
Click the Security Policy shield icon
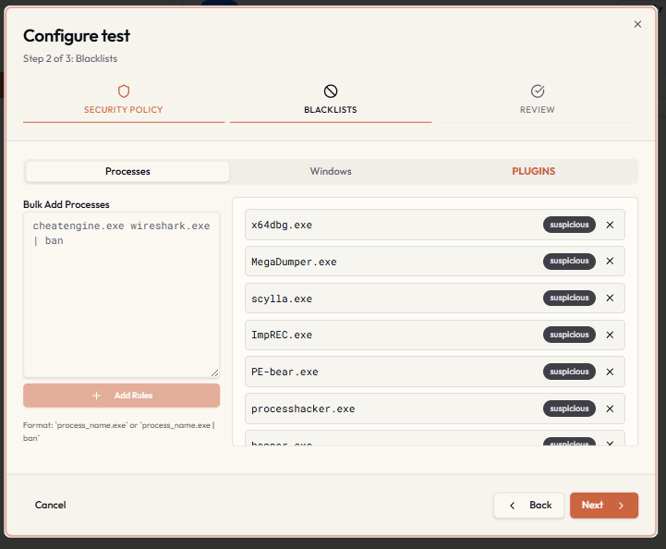pyautogui.click(x=124, y=91)
